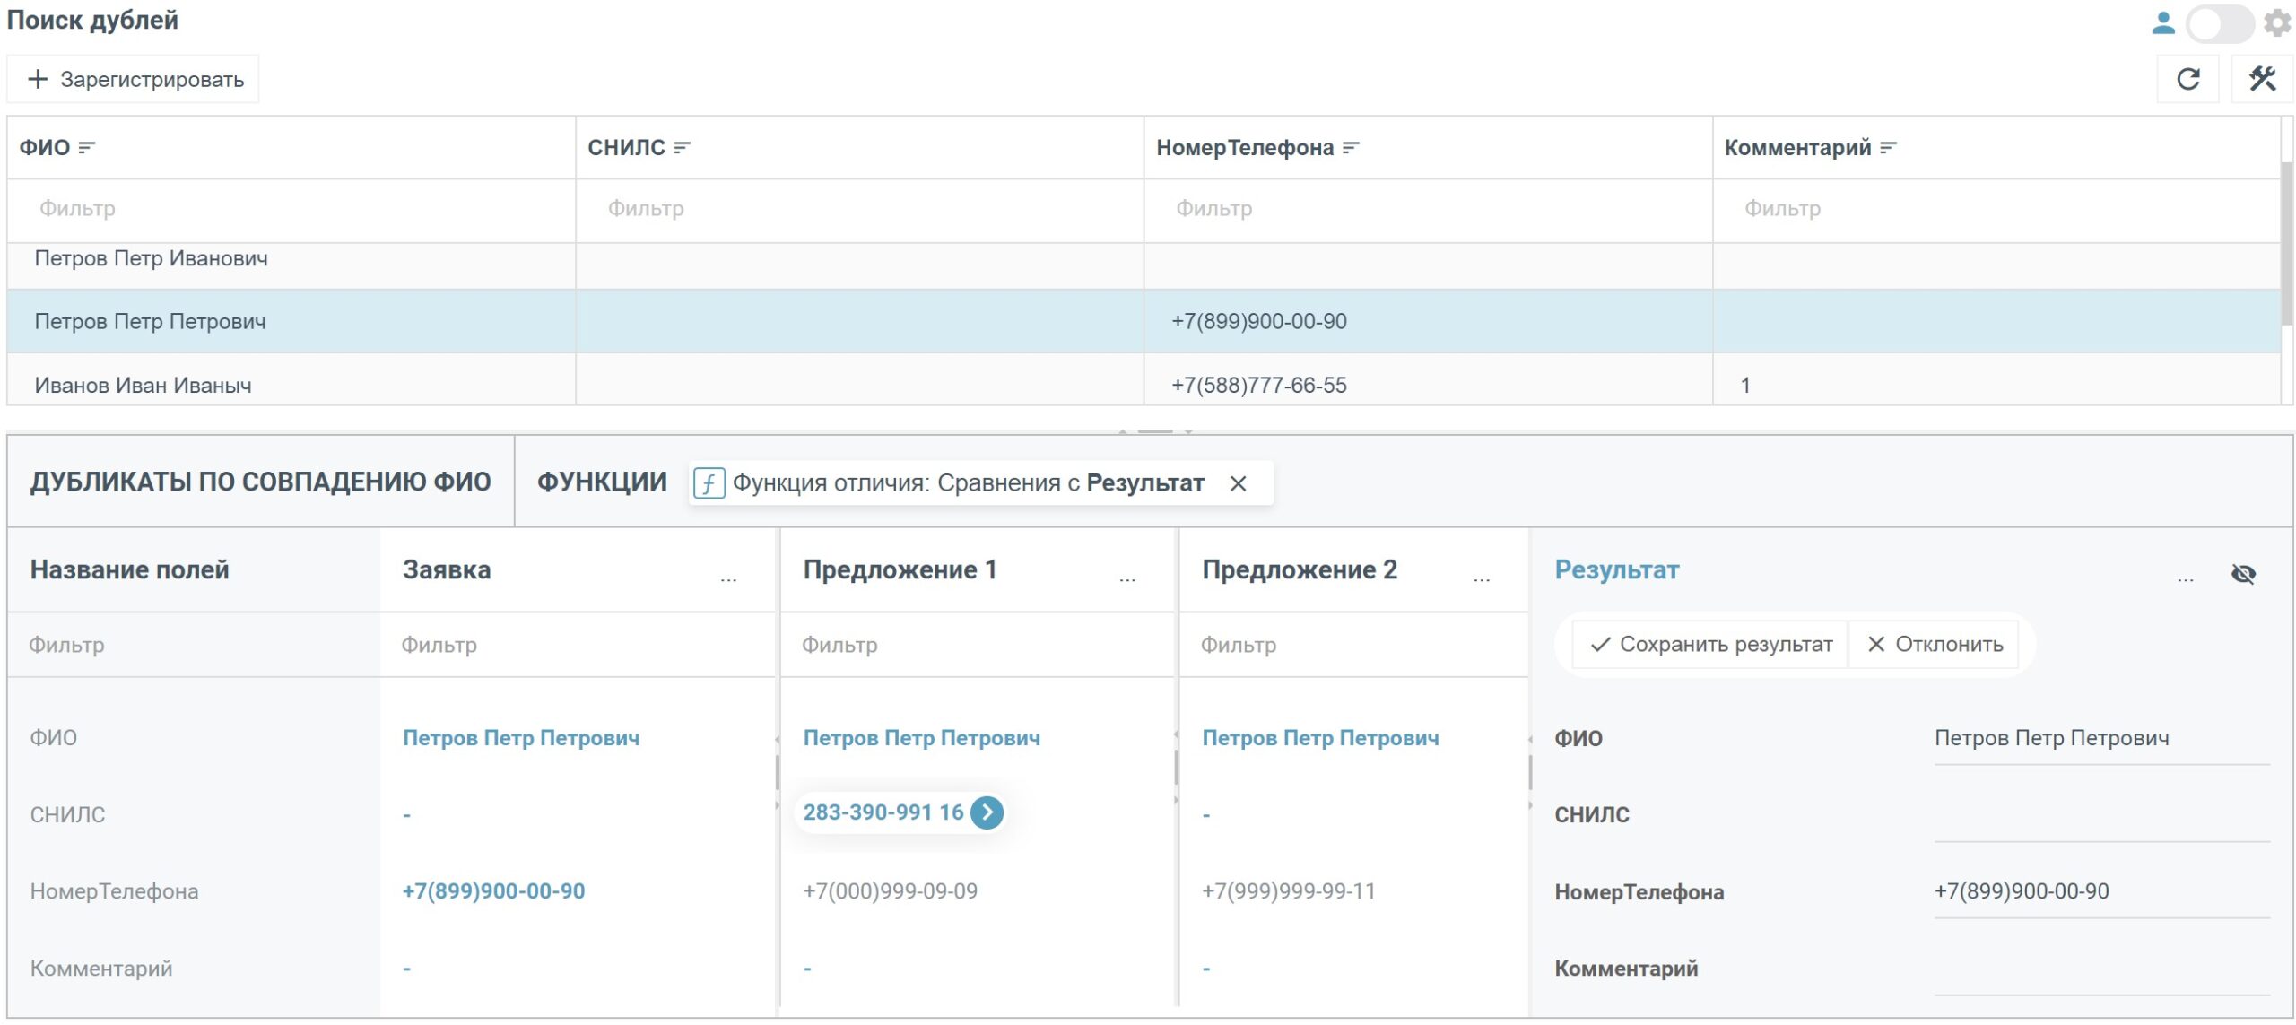Open the settings gear icon
2296x1025 pixels.
(x=2278, y=22)
